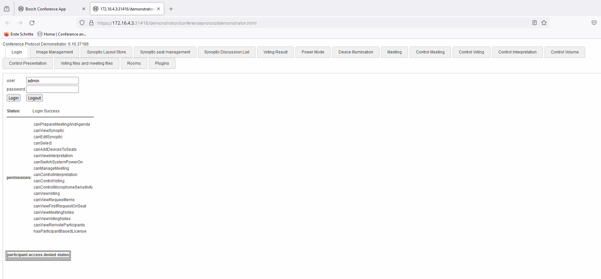Close the Bosch Conference App tab
Image resolution: width=601 pixels, height=279 pixels.
pos(84,9)
